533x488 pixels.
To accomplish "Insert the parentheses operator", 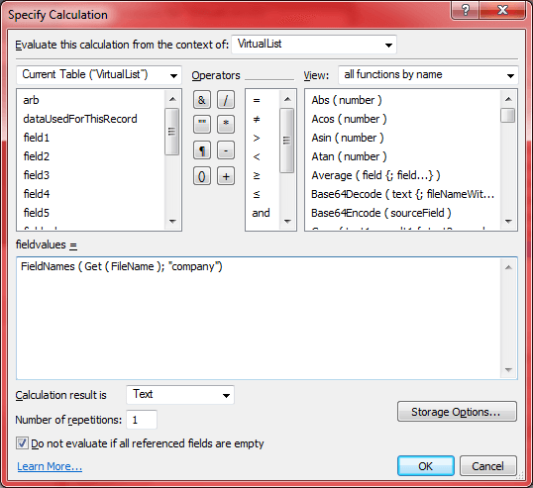I will [x=202, y=176].
